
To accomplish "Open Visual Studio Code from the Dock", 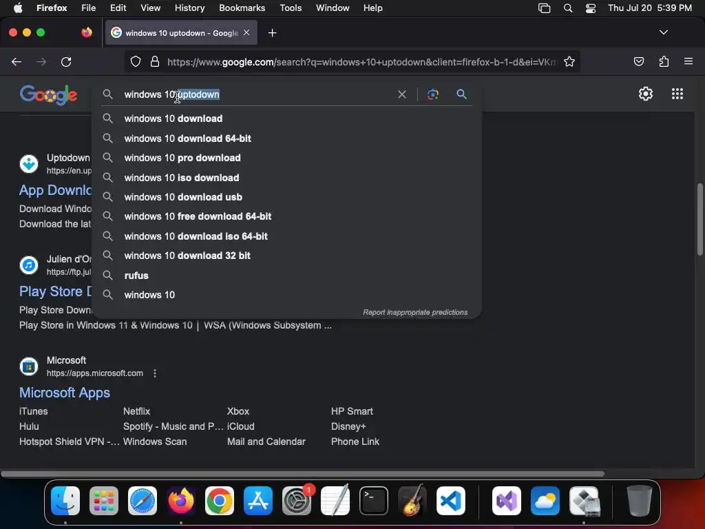I will click(x=450, y=501).
